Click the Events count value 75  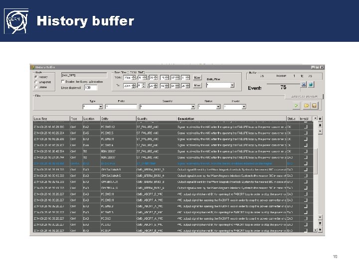pyautogui.click(x=283, y=87)
